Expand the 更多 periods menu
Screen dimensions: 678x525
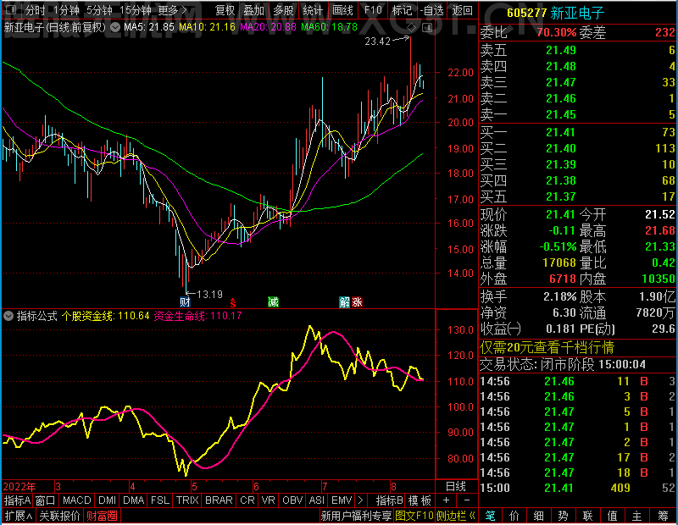point(173,10)
